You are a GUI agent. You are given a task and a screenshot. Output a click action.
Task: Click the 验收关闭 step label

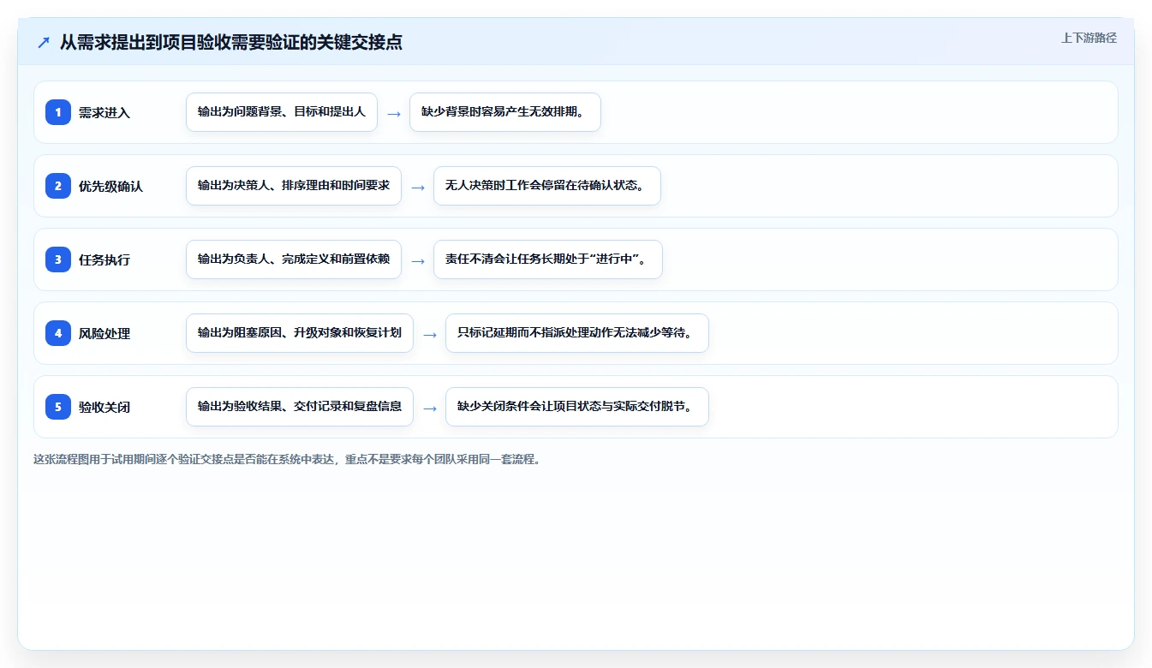click(x=104, y=407)
